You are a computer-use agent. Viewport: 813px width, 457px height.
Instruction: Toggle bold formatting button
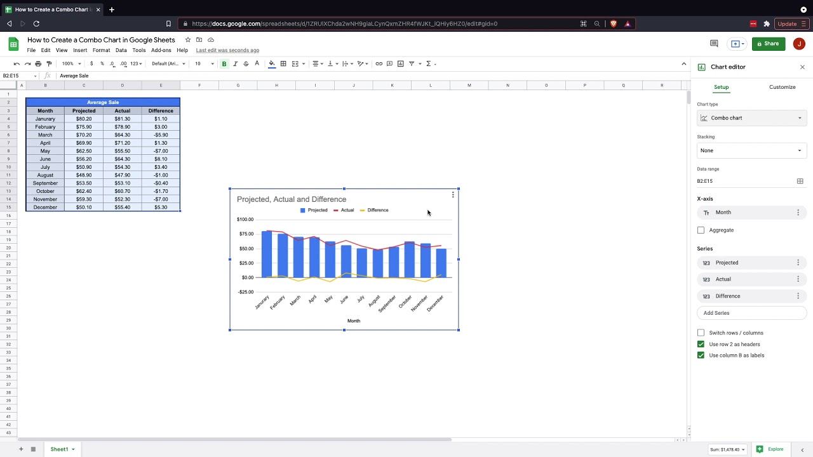(224, 63)
